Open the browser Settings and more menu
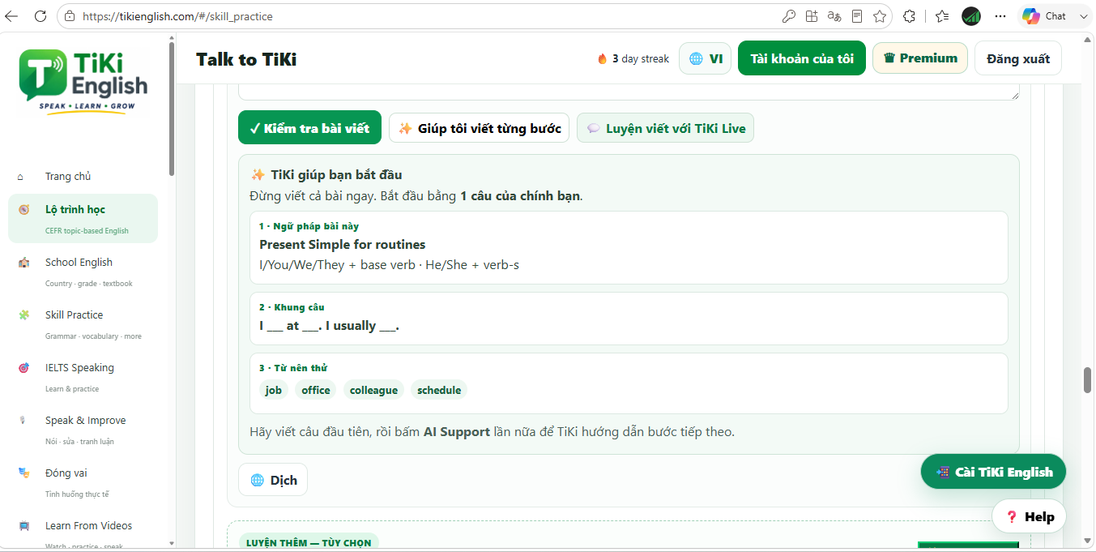 [1000, 16]
